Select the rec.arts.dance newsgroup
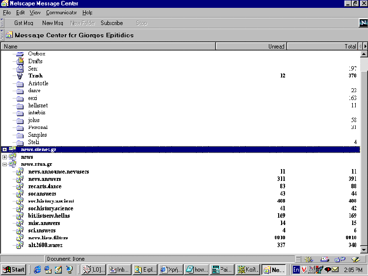Image resolution: width=368 pixels, height=276 pixels. (181, 186)
